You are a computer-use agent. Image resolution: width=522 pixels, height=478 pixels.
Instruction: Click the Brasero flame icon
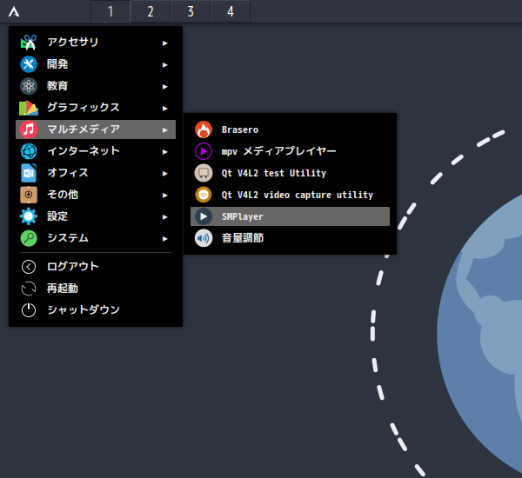204,129
